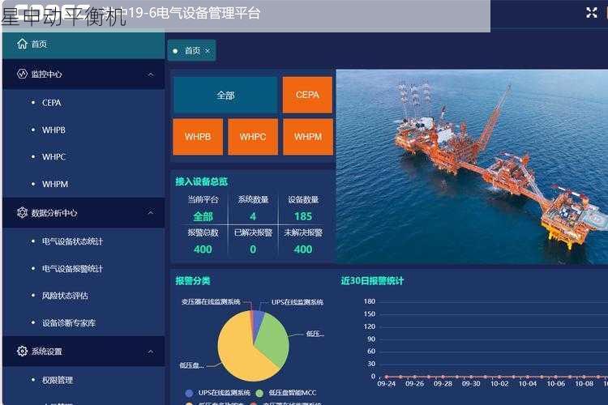Collapse the 系统设置 section chevron
Screen dimensions: 608x405
151,352
